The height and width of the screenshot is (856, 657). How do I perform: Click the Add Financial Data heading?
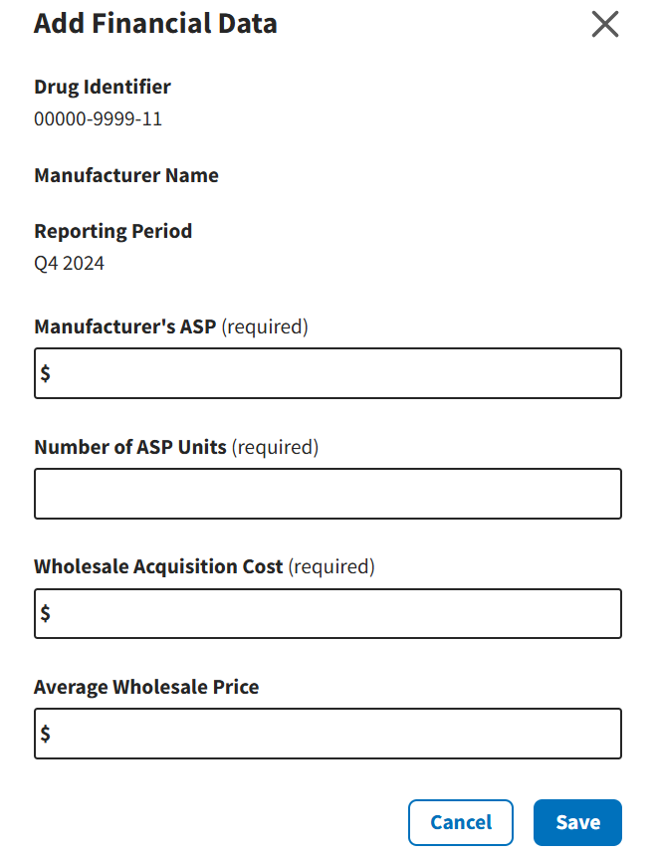pos(155,24)
